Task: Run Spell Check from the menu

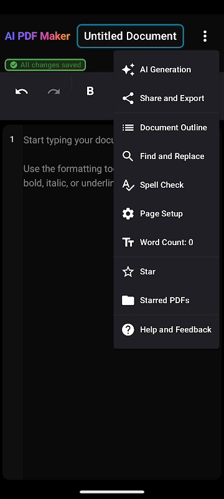Action: tap(166, 185)
